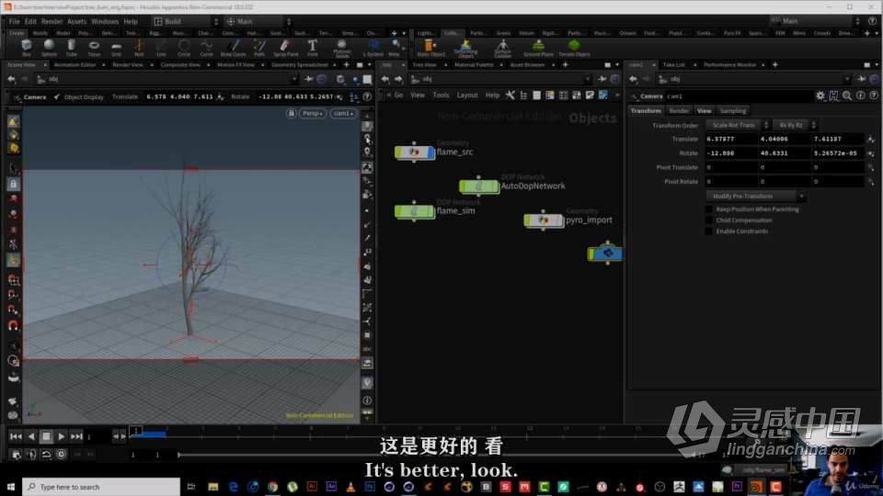
Task: Switch to the Geometry Spreadsheet tab
Action: 299,64
